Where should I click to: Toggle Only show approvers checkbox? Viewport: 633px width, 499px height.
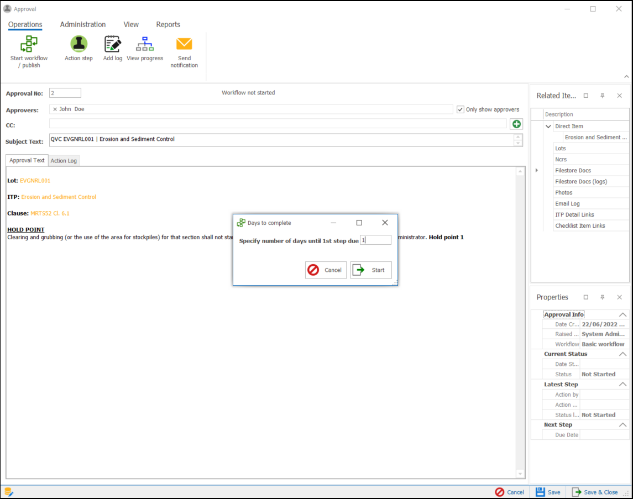click(460, 109)
